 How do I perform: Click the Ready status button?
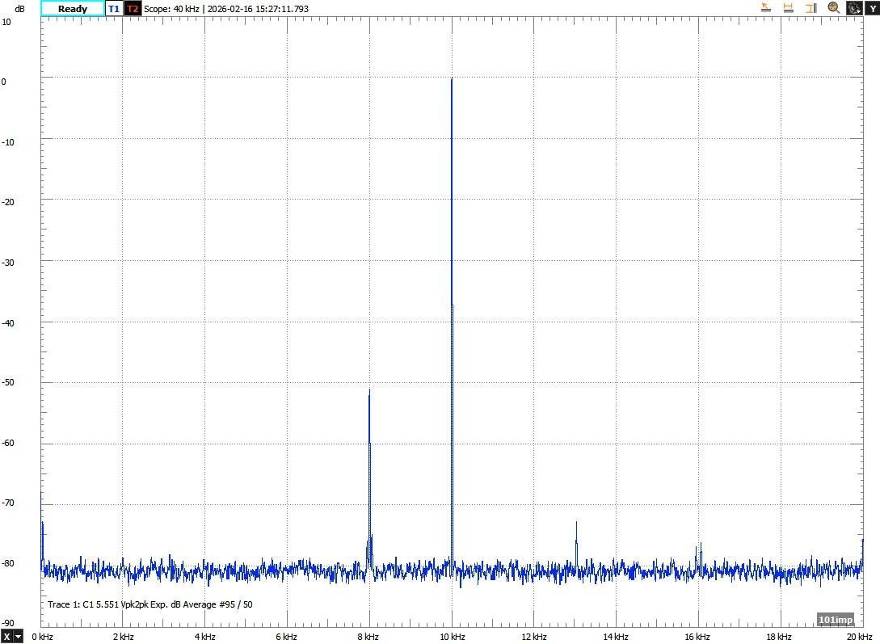(x=73, y=9)
